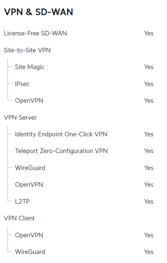This screenshot has height=263, width=167.
Task: Select Identity Endpoint One-Click VPN
Action: (61, 134)
